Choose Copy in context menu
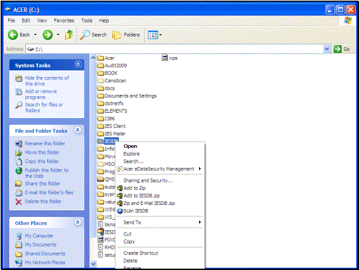This screenshot has width=359, height=270. click(129, 241)
